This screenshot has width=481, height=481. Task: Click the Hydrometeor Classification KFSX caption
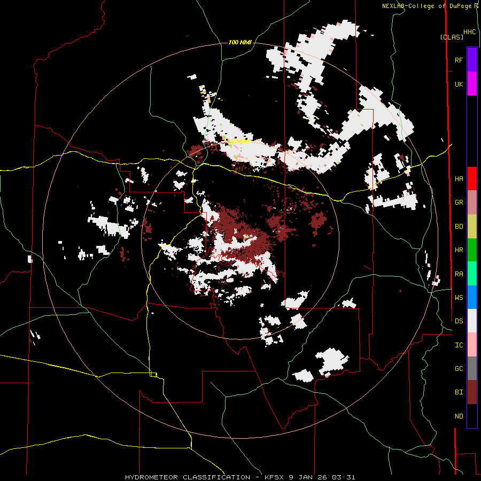(240, 477)
